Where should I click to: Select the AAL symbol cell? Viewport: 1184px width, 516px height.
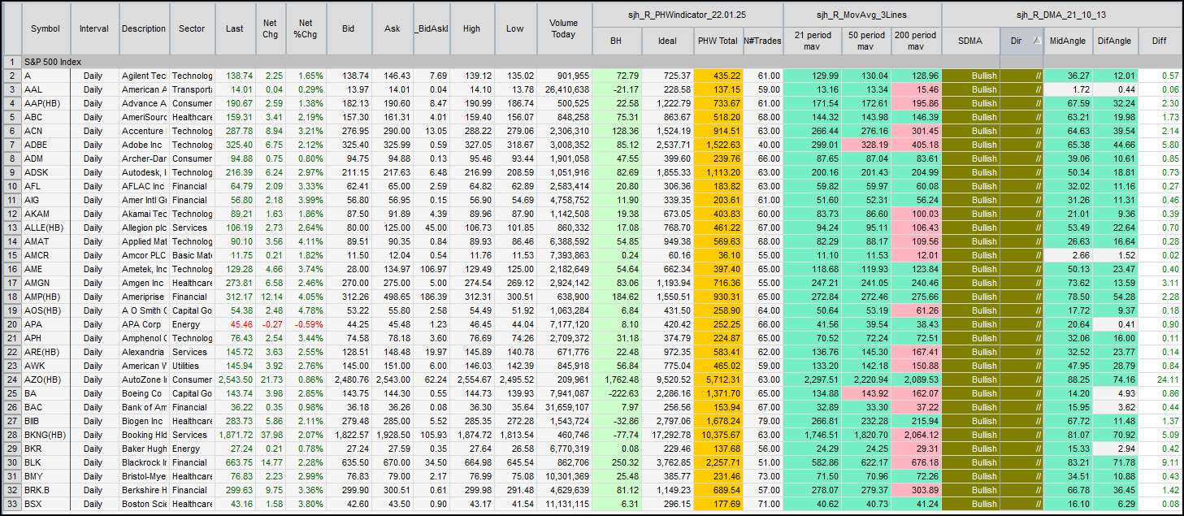pyautogui.click(x=46, y=89)
